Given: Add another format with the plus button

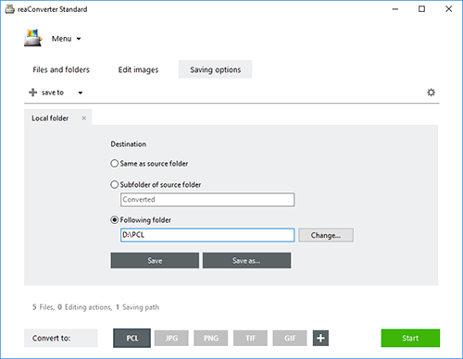Looking at the screenshot, I should pyautogui.click(x=320, y=338).
